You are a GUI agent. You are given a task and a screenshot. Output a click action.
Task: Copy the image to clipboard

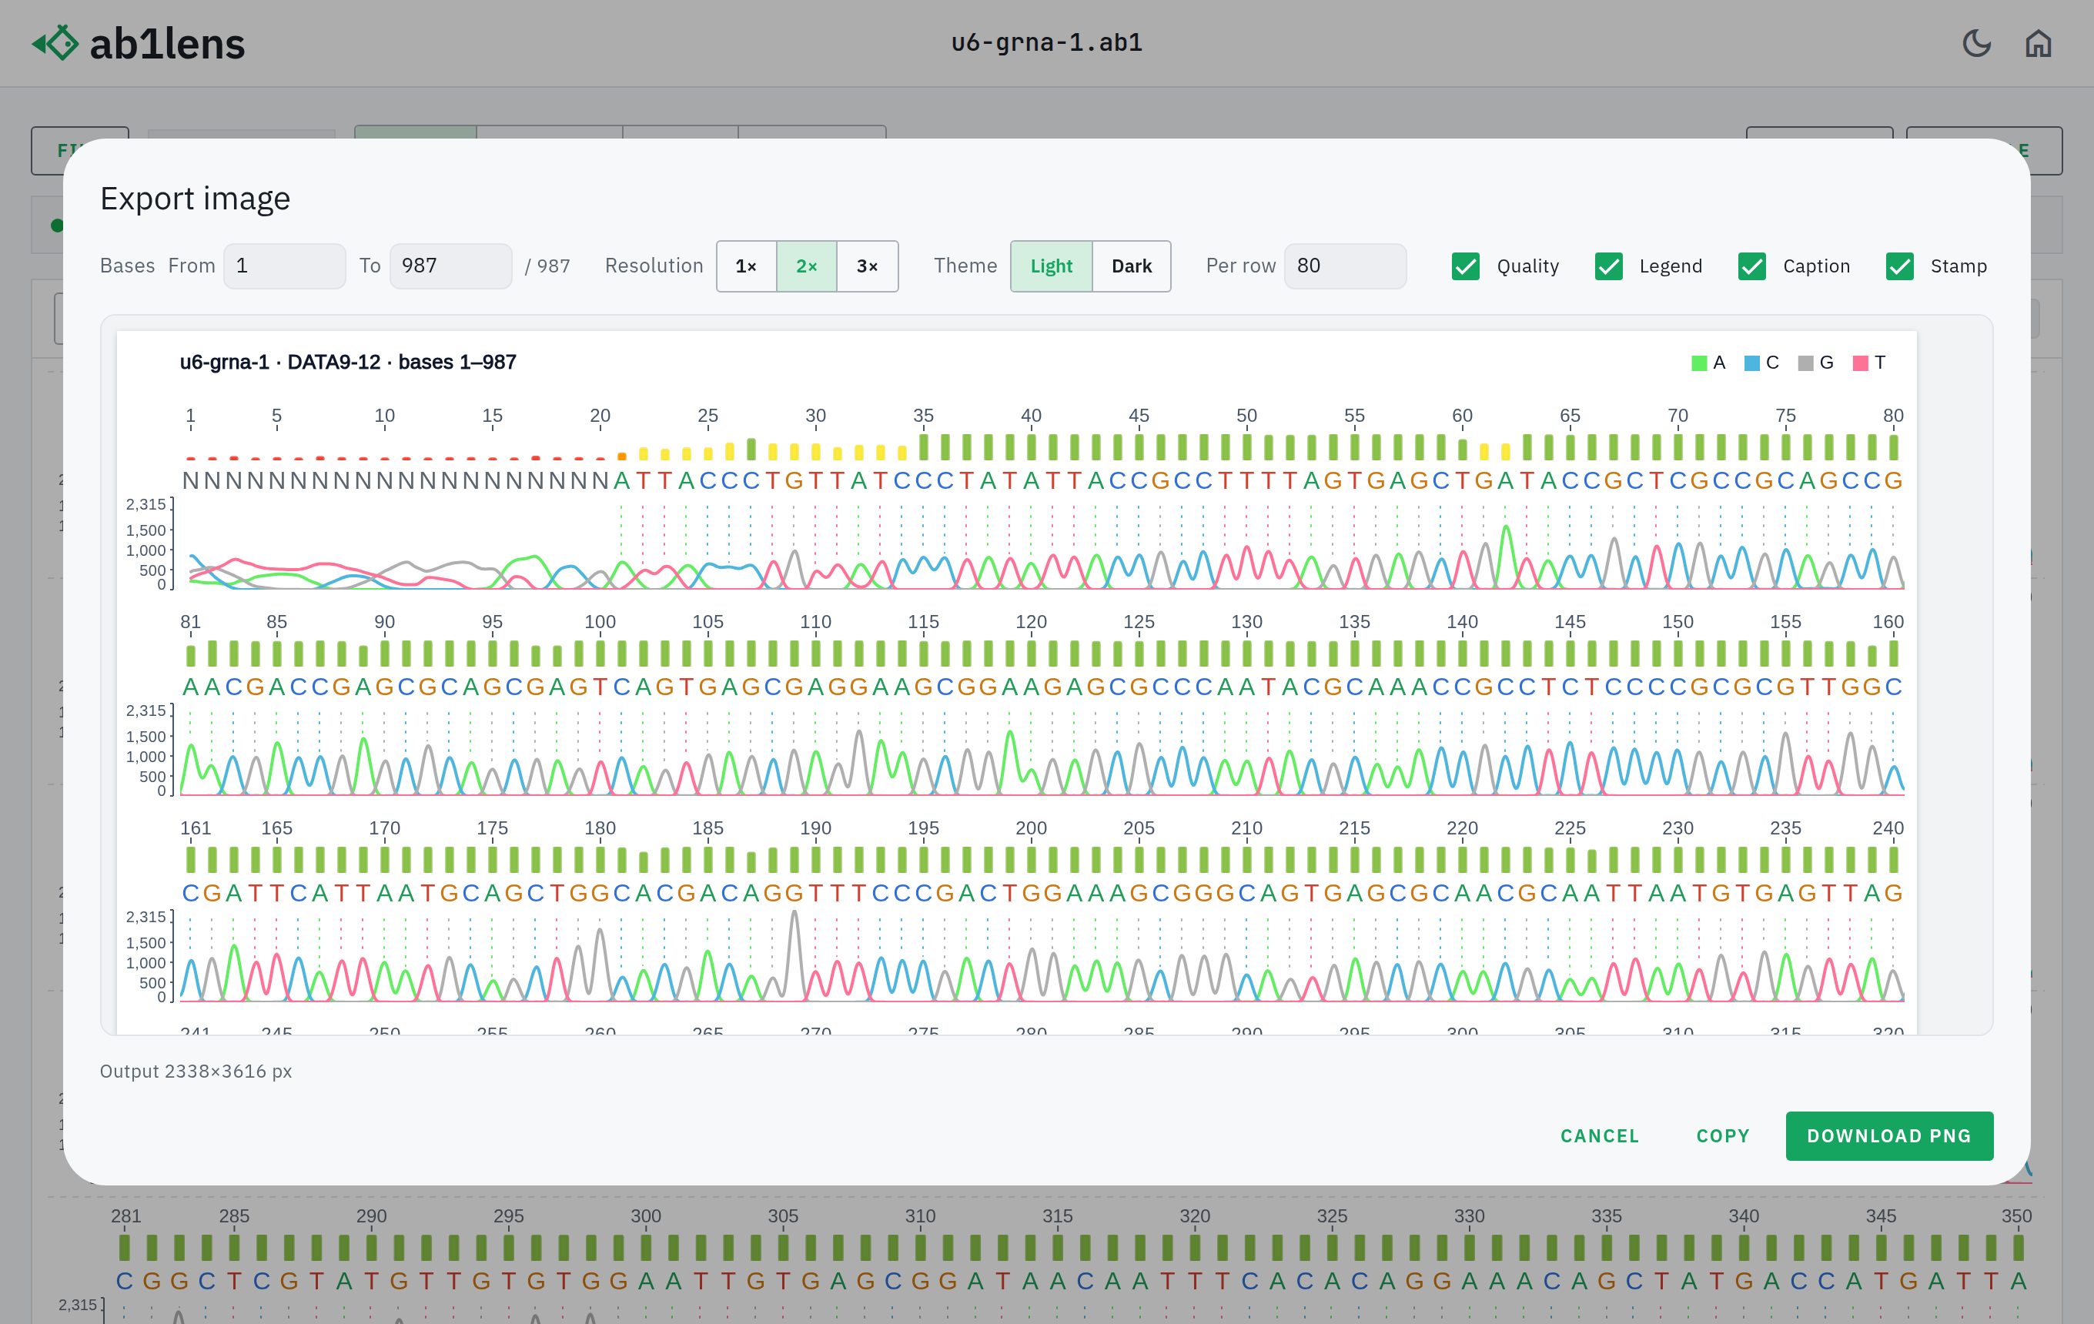click(1723, 1135)
